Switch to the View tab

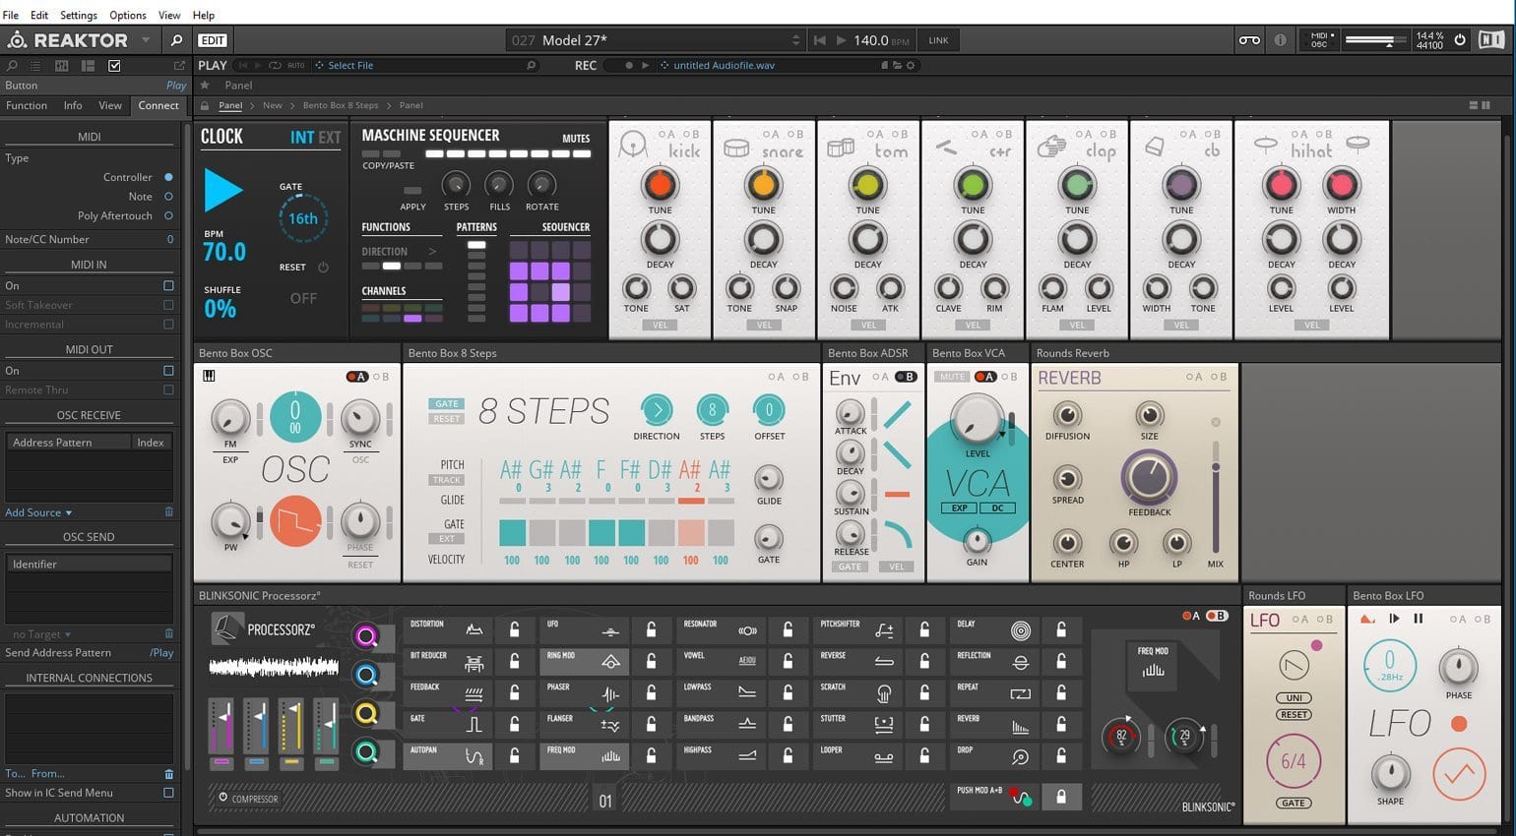[x=110, y=105]
